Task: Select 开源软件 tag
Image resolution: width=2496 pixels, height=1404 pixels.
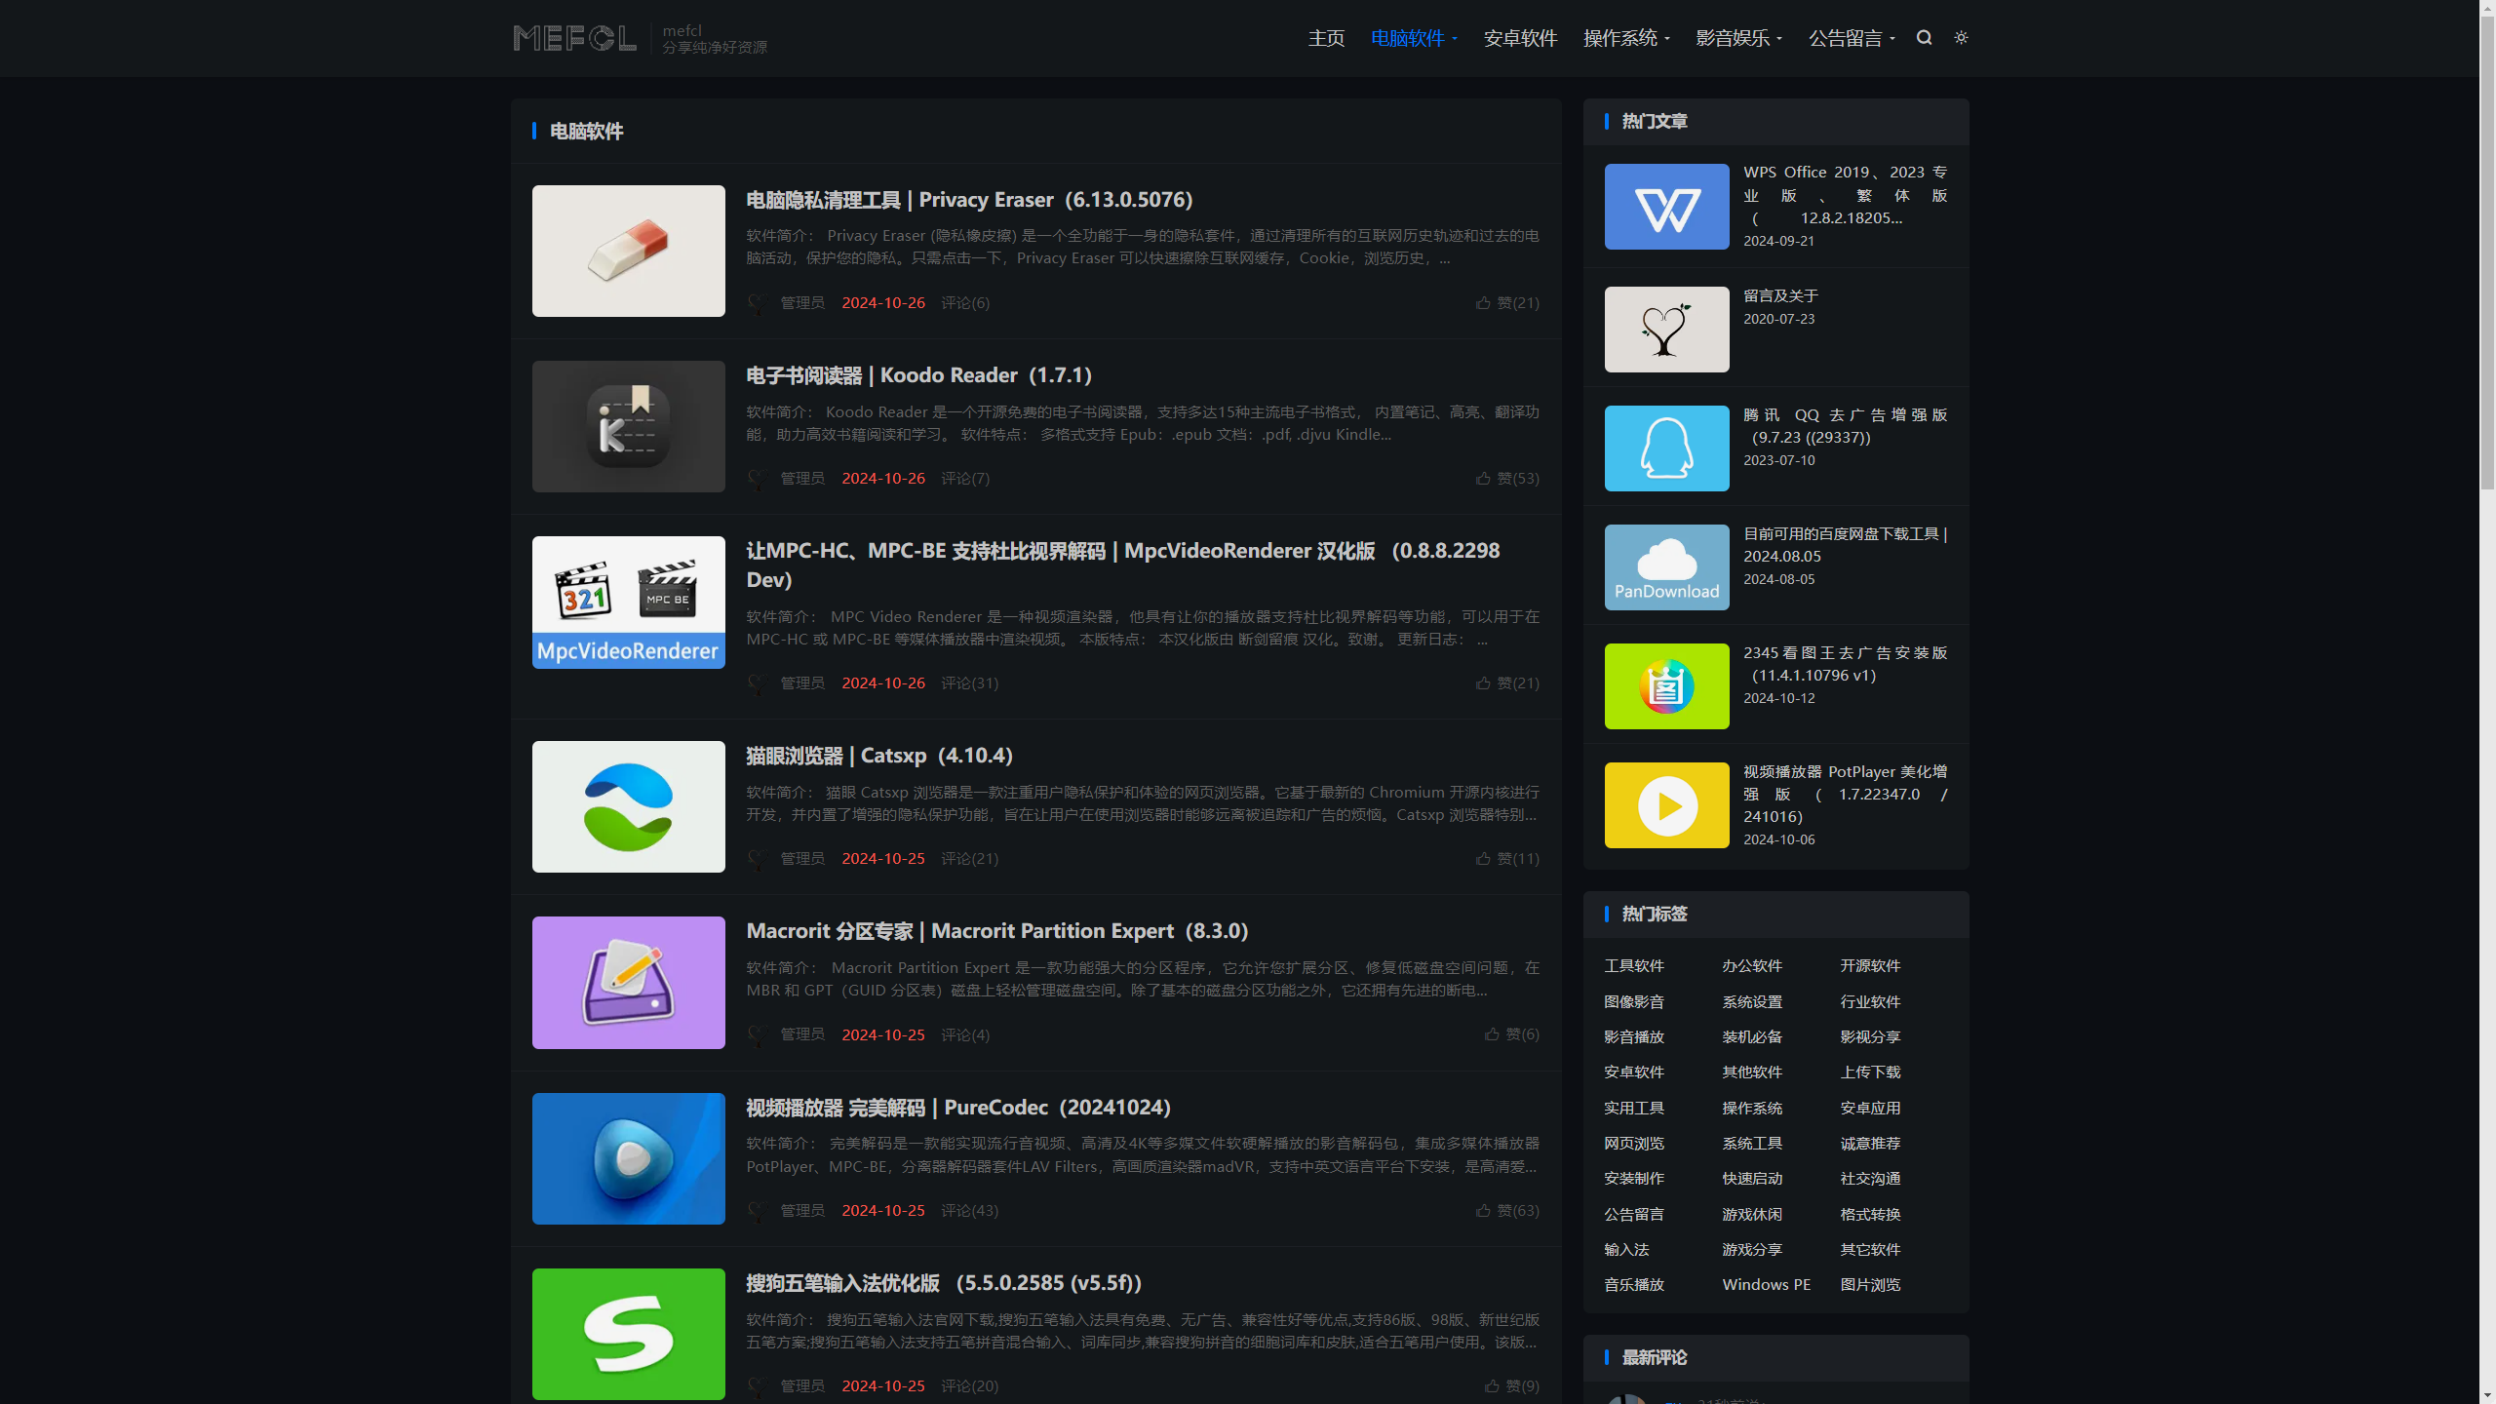Action: [1870, 966]
